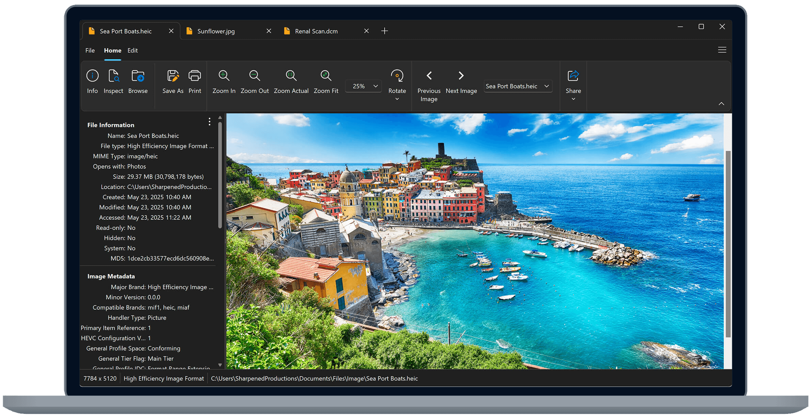Screen dimensions: 811x419
Task: Zoom In on the image
Action: point(224,82)
